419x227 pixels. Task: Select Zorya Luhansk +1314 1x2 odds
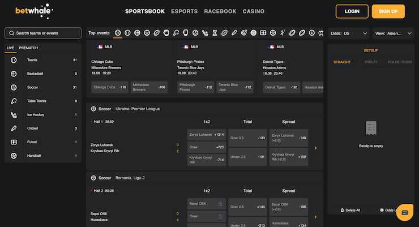207,135
